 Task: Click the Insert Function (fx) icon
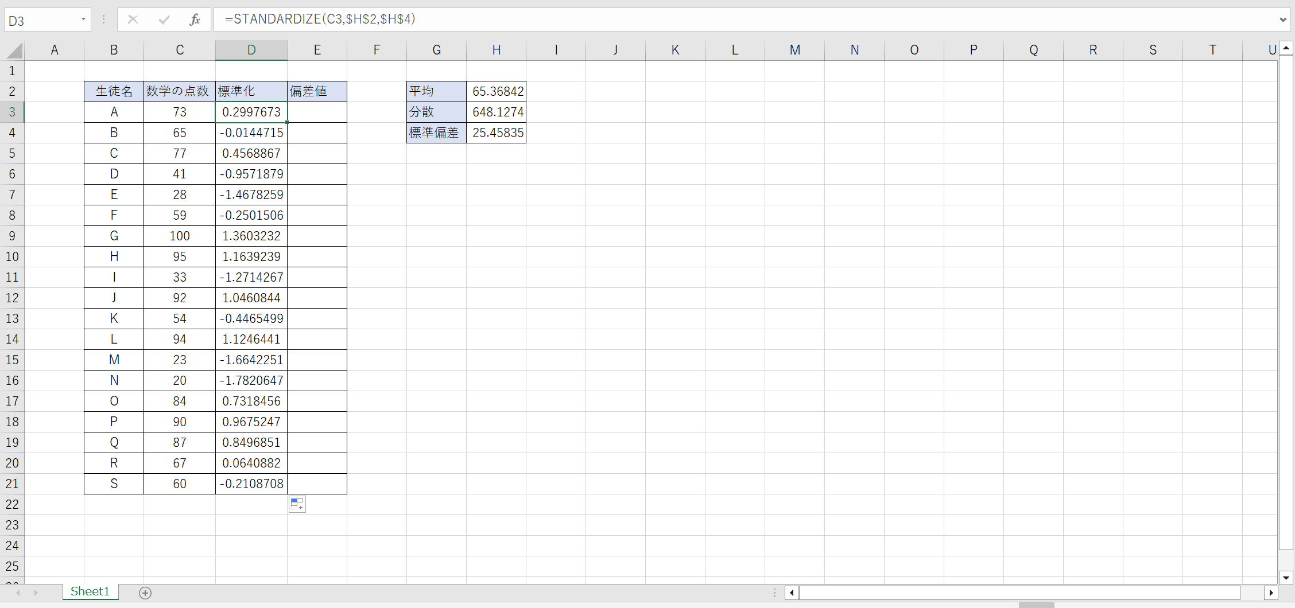coord(195,19)
